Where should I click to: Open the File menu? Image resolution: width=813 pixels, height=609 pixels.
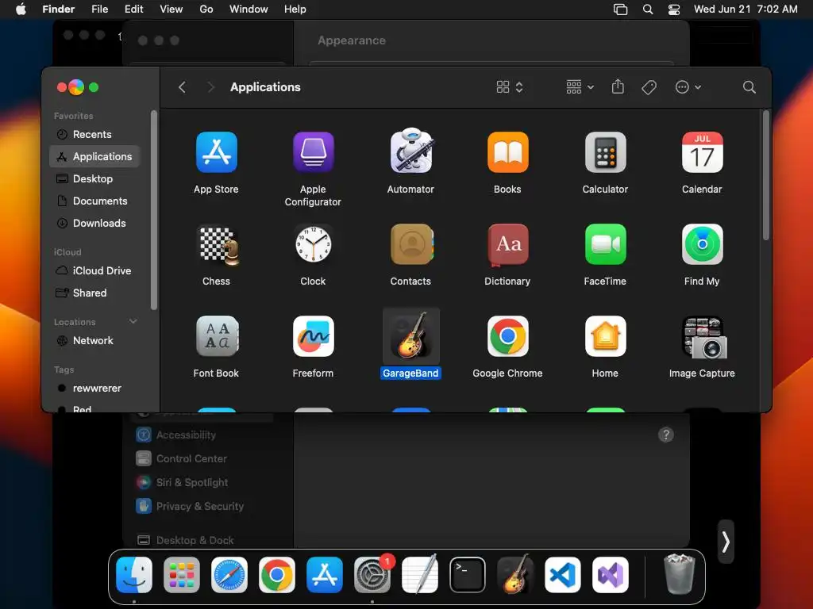[x=99, y=9]
